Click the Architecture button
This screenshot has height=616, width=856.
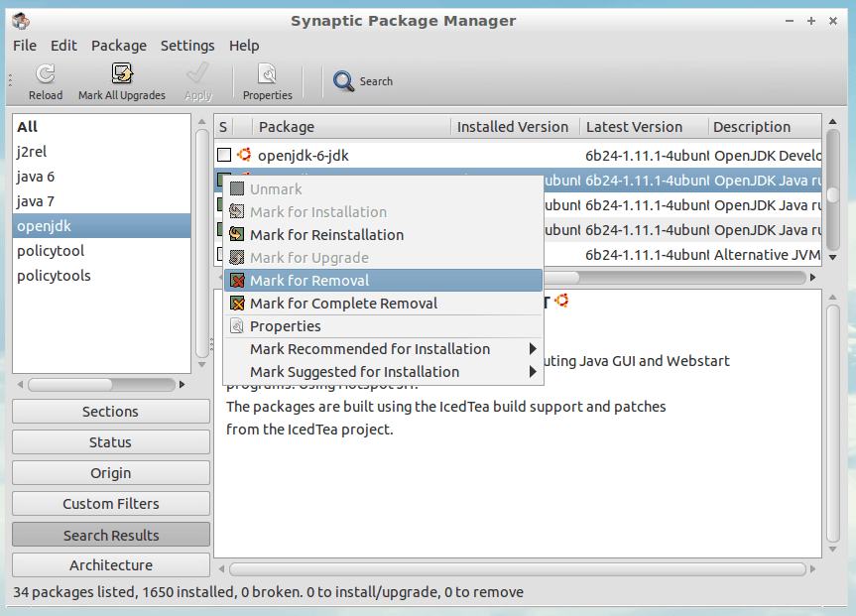[111, 565]
